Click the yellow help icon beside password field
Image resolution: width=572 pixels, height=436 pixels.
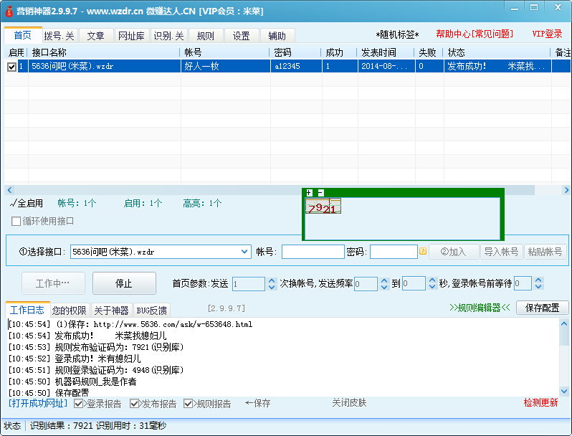coord(423,252)
